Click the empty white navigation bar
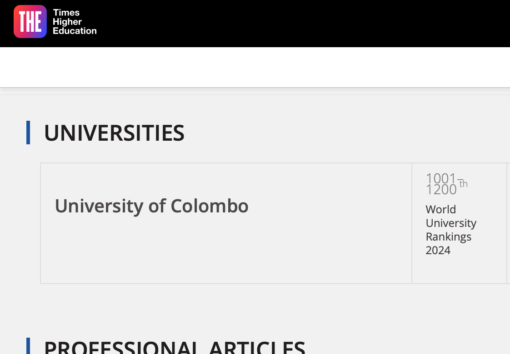The width and height of the screenshot is (510, 354). point(255,67)
